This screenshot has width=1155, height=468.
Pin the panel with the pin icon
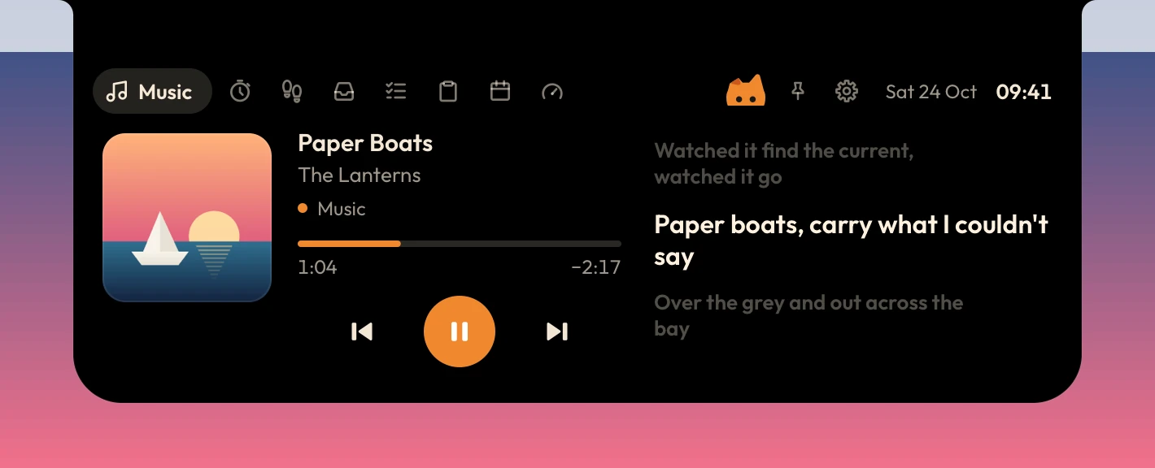point(798,91)
